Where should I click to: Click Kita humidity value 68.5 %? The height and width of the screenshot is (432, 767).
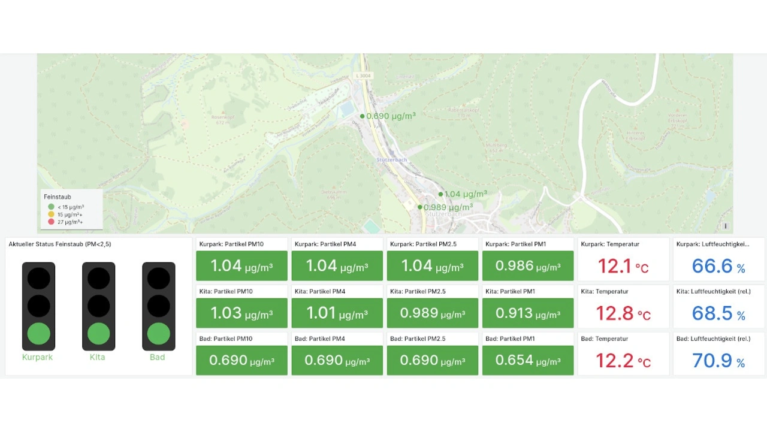click(x=718, y=313)
